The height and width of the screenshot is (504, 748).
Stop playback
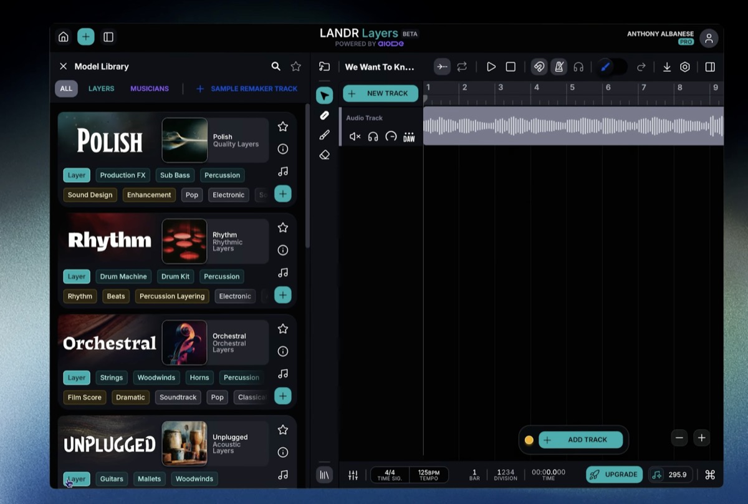[511, 67]
